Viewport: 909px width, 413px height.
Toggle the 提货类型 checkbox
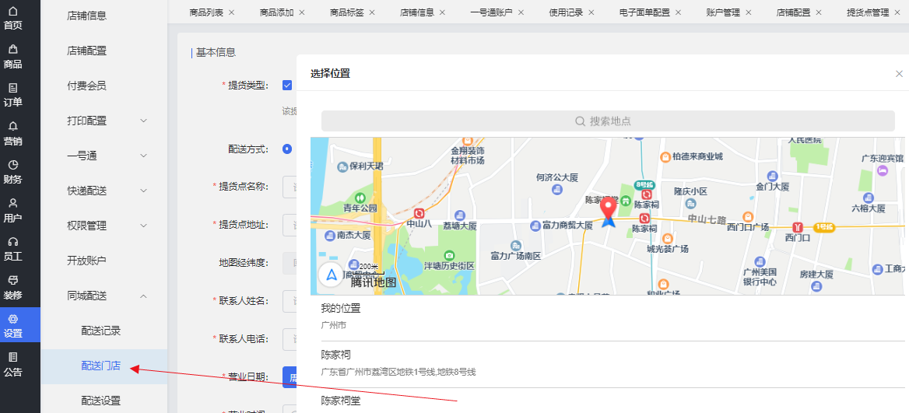[287, 86]
